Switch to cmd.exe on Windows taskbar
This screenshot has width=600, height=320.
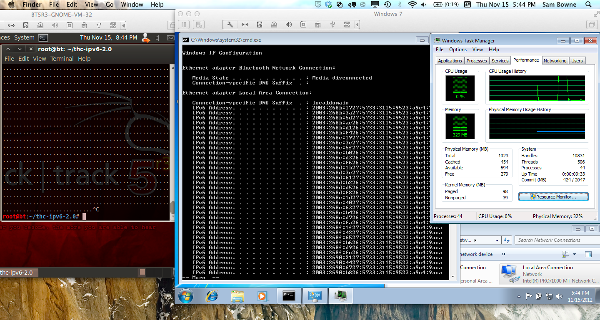coord(289,296)
